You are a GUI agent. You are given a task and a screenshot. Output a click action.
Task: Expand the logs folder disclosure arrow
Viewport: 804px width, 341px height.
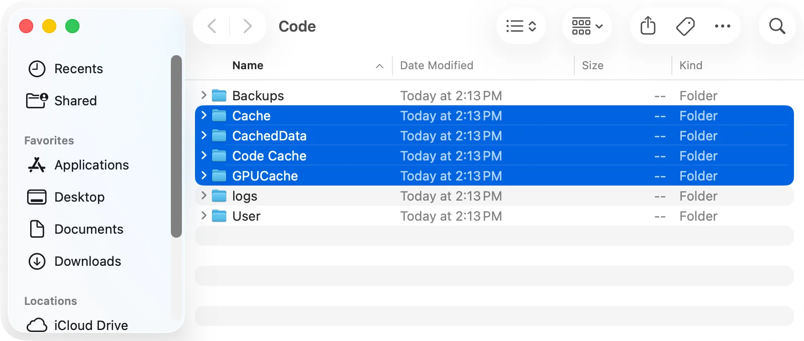tap(204, 196)
